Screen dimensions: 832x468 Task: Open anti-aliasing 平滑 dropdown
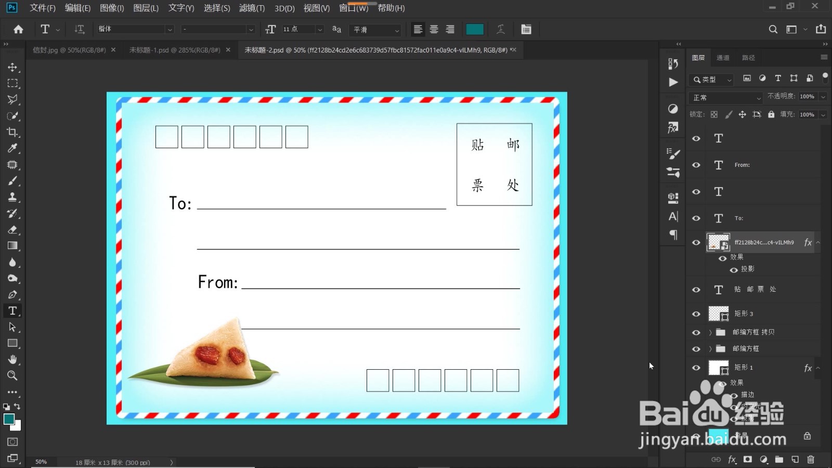coord(375,30)
